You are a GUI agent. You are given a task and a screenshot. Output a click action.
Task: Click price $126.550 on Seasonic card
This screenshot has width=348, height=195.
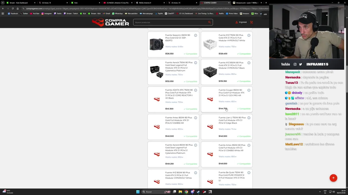click(x=169, y=54)
